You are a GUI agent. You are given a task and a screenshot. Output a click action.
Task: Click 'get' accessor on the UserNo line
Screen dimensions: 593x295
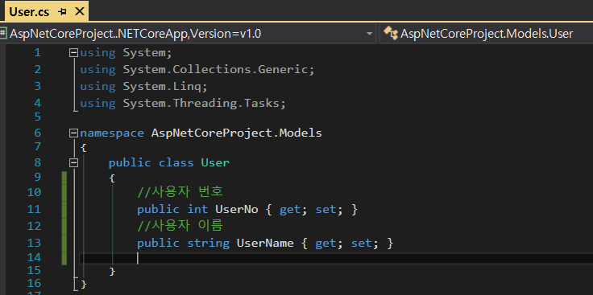290,209
